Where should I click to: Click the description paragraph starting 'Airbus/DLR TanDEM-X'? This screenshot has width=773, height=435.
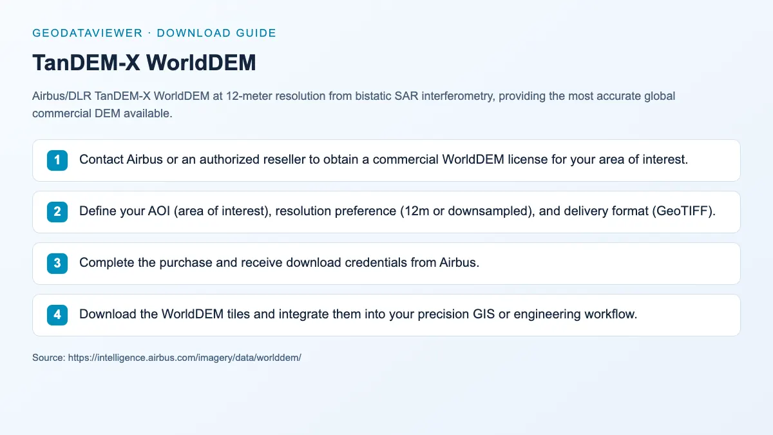pos(354,104)
